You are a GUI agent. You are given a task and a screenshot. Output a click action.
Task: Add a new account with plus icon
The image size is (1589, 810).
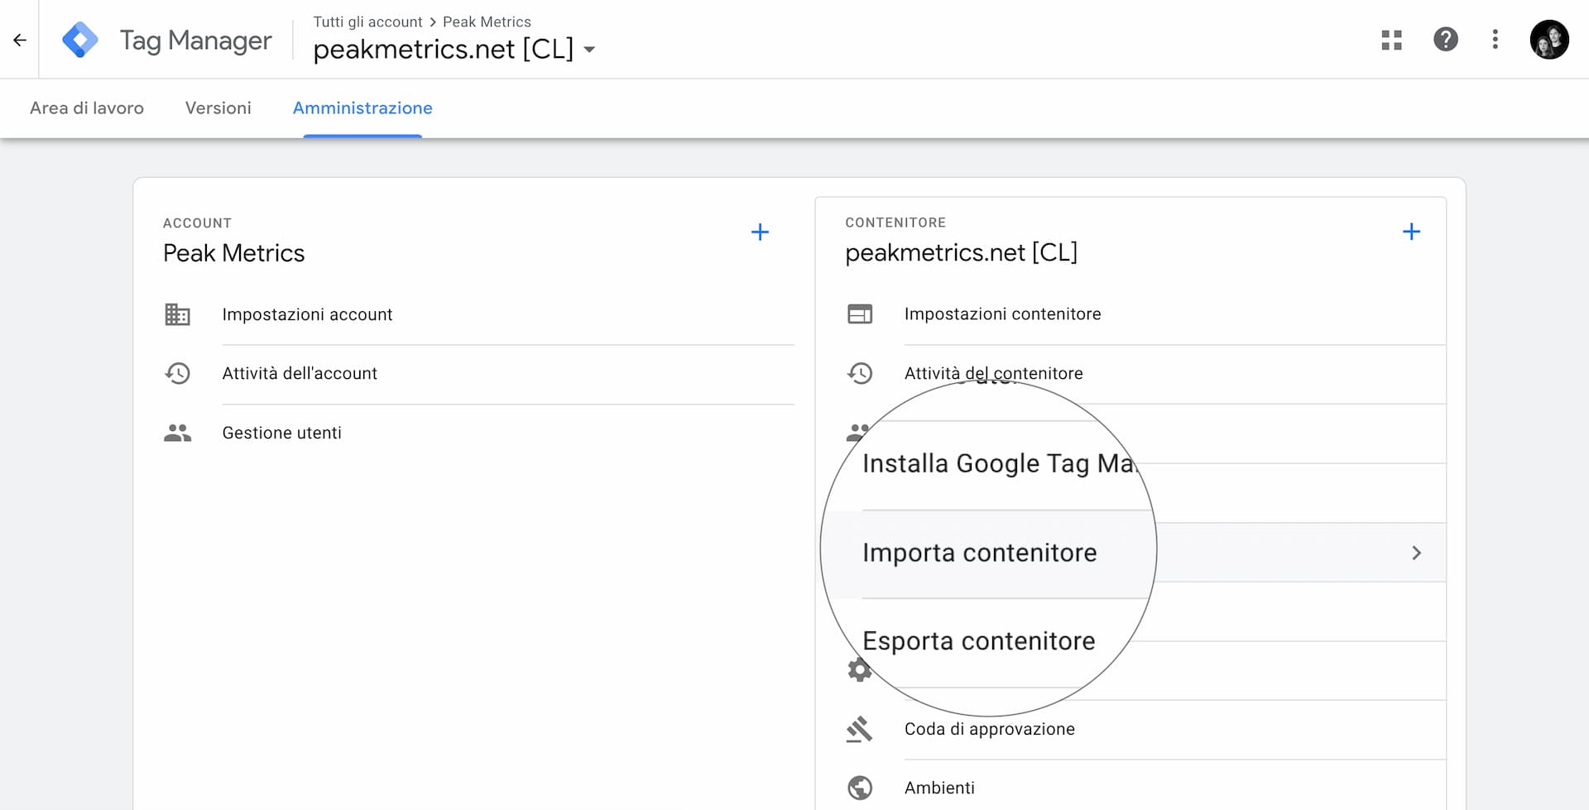[x=760, y=232]
